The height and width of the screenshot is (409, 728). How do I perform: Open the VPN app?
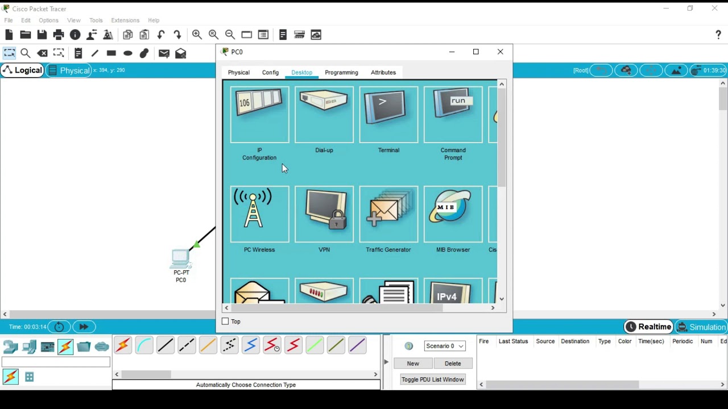(x=324, y=214)
